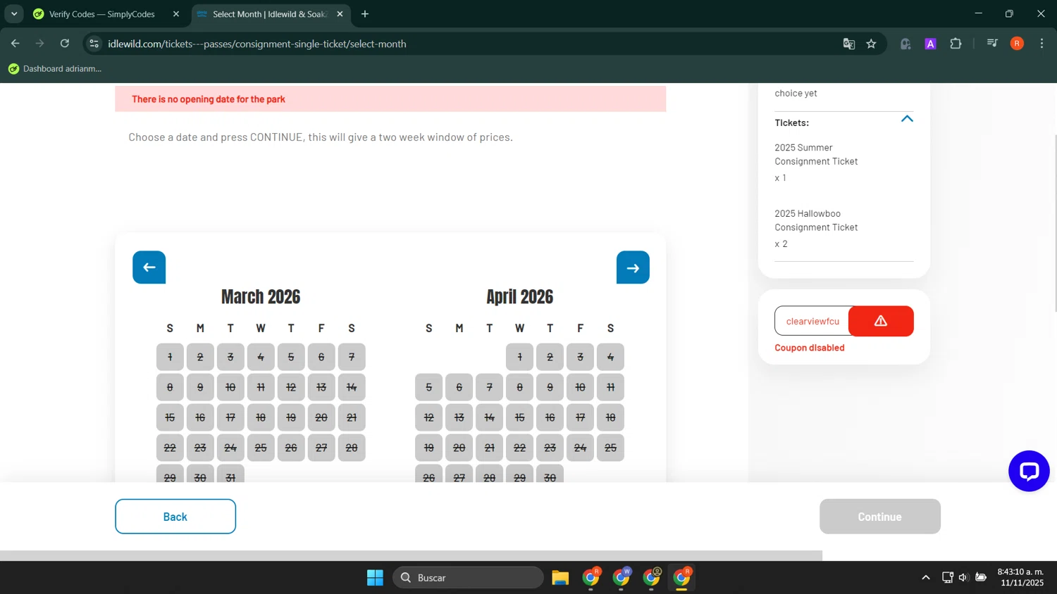
Task: Open the purple A extension icon
Action: [x=931, y=44]
